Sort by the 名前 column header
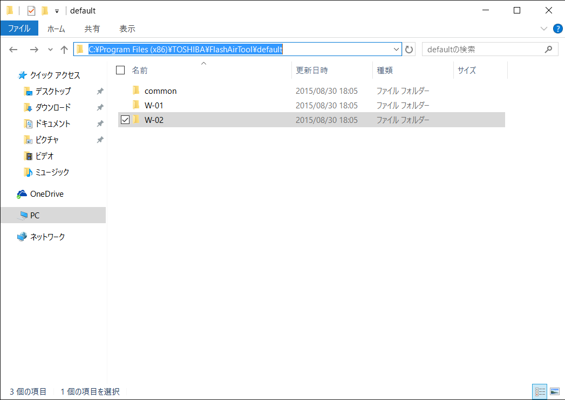 (x=139, y=71)
